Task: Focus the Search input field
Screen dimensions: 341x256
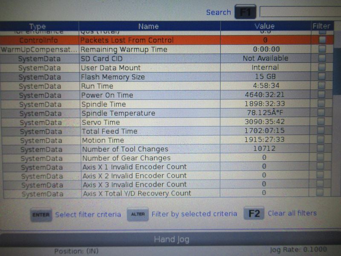Action: [301, 12]
